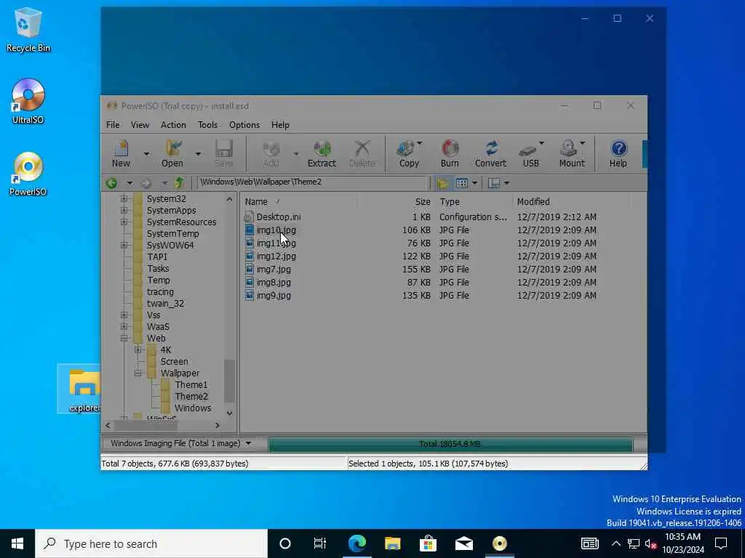Open Task View on the taskbar

pos(320,543)
